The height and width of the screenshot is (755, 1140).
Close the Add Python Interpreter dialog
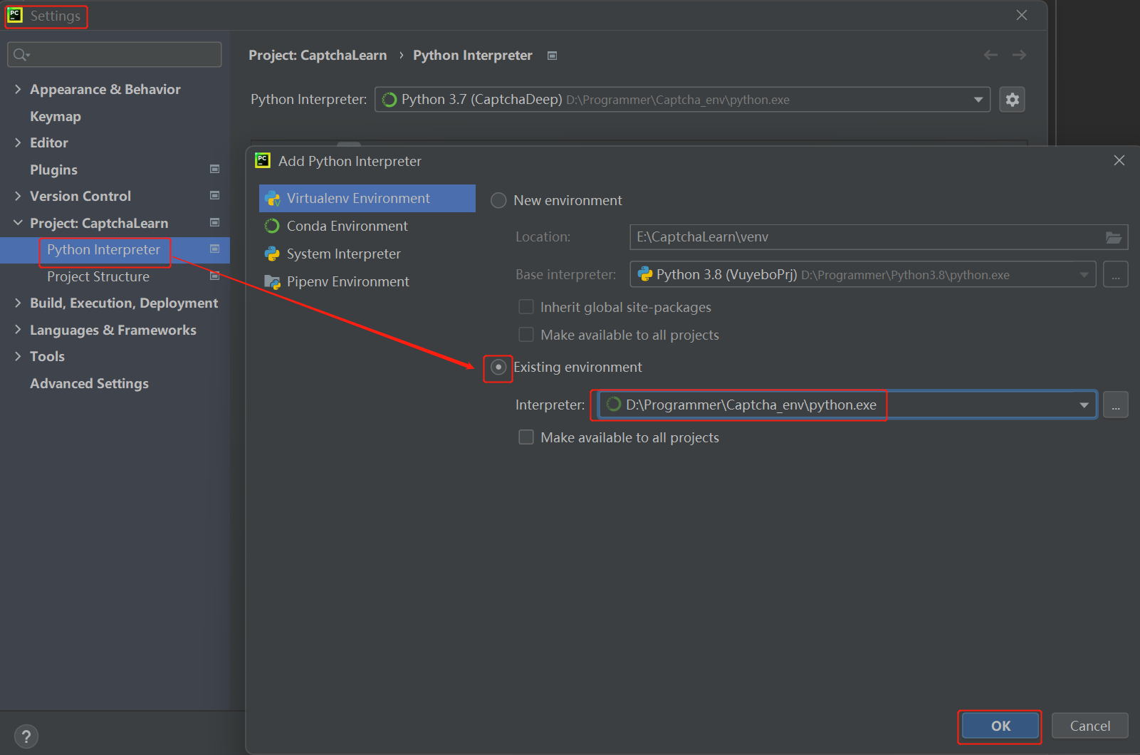pos(1119,160)
